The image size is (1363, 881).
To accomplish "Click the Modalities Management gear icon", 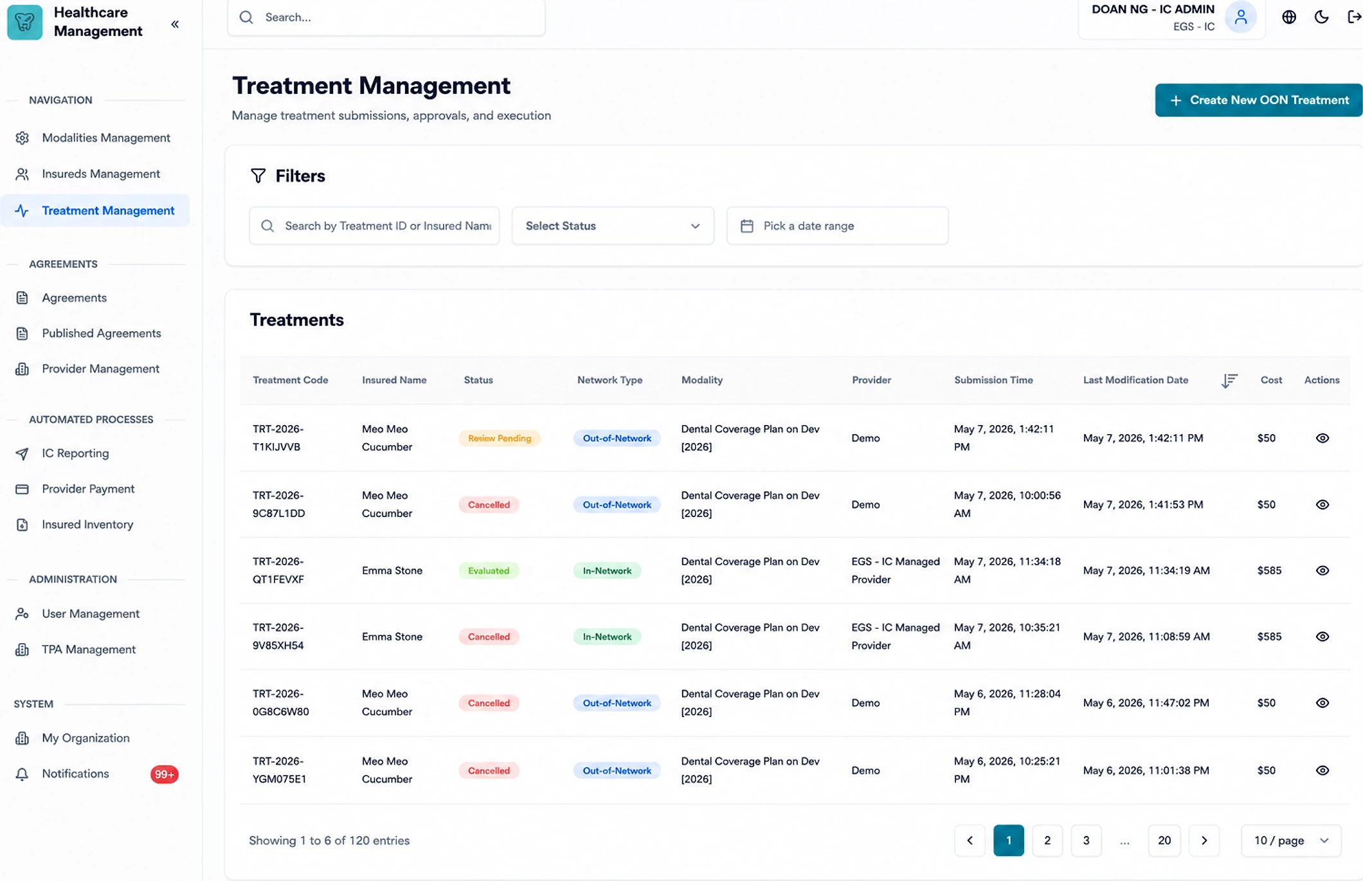I will [x=22, y=138].
